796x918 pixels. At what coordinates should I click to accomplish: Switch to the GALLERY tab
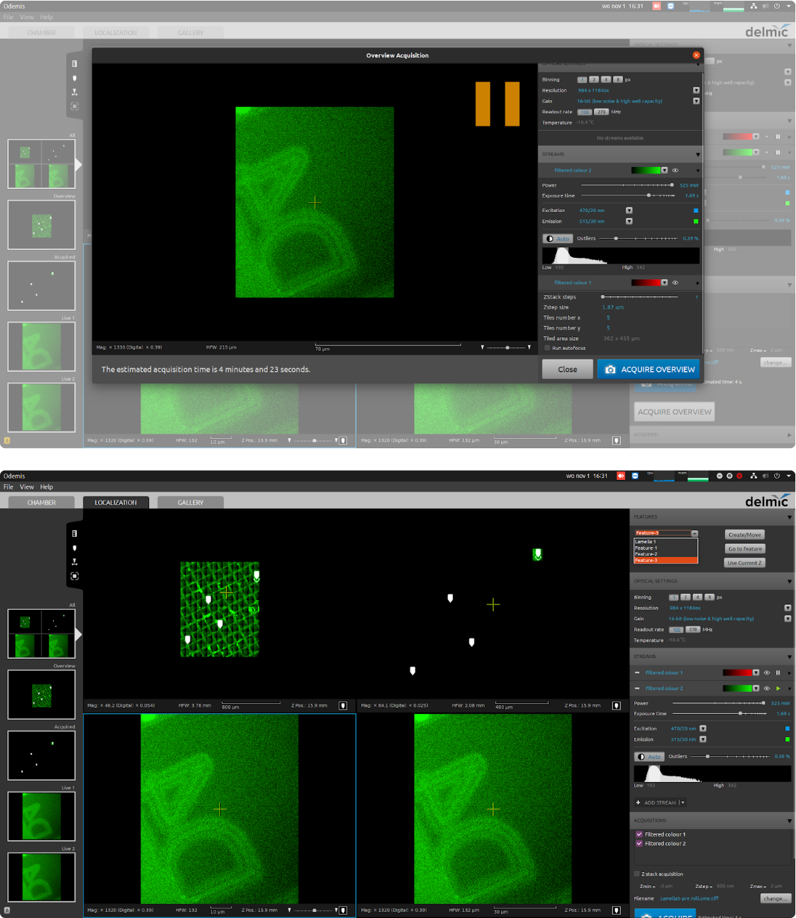[x=190, y=502]
